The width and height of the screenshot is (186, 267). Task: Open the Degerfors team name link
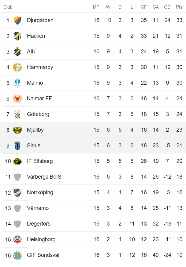[39, 224]
